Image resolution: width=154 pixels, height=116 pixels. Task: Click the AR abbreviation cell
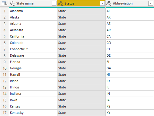(130, 30)
